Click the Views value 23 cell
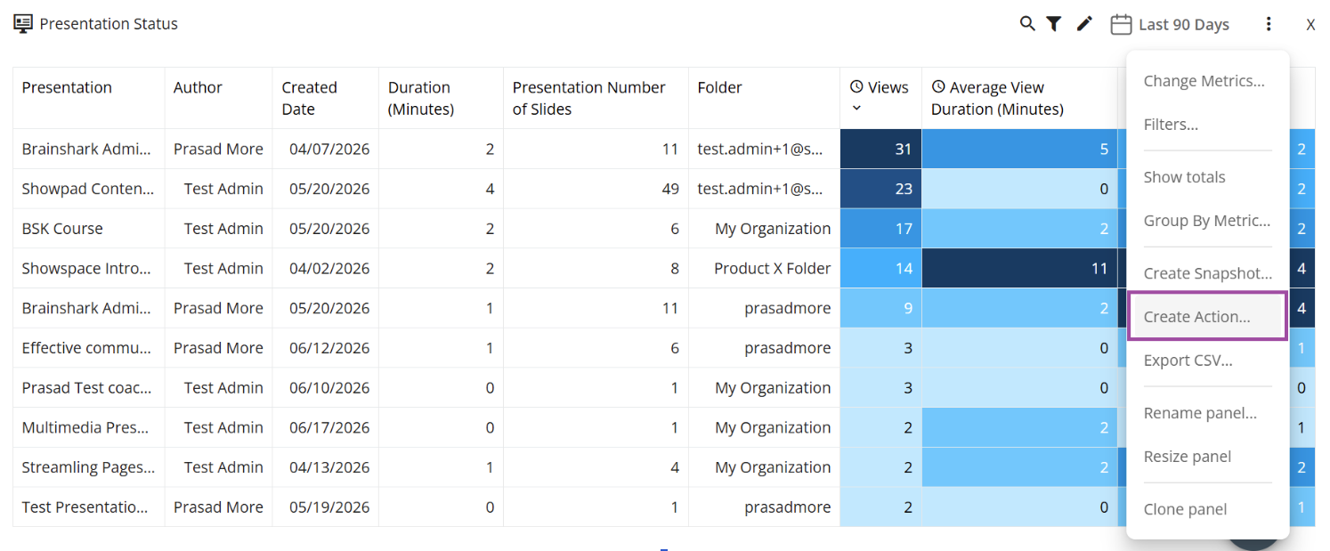 (880, 189)
